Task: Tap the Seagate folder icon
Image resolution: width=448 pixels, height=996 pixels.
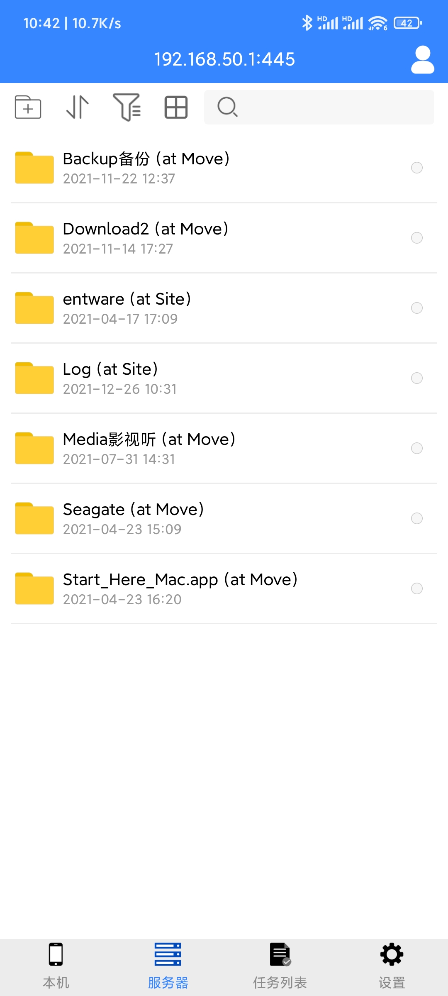Action: (x=34, y=518)
